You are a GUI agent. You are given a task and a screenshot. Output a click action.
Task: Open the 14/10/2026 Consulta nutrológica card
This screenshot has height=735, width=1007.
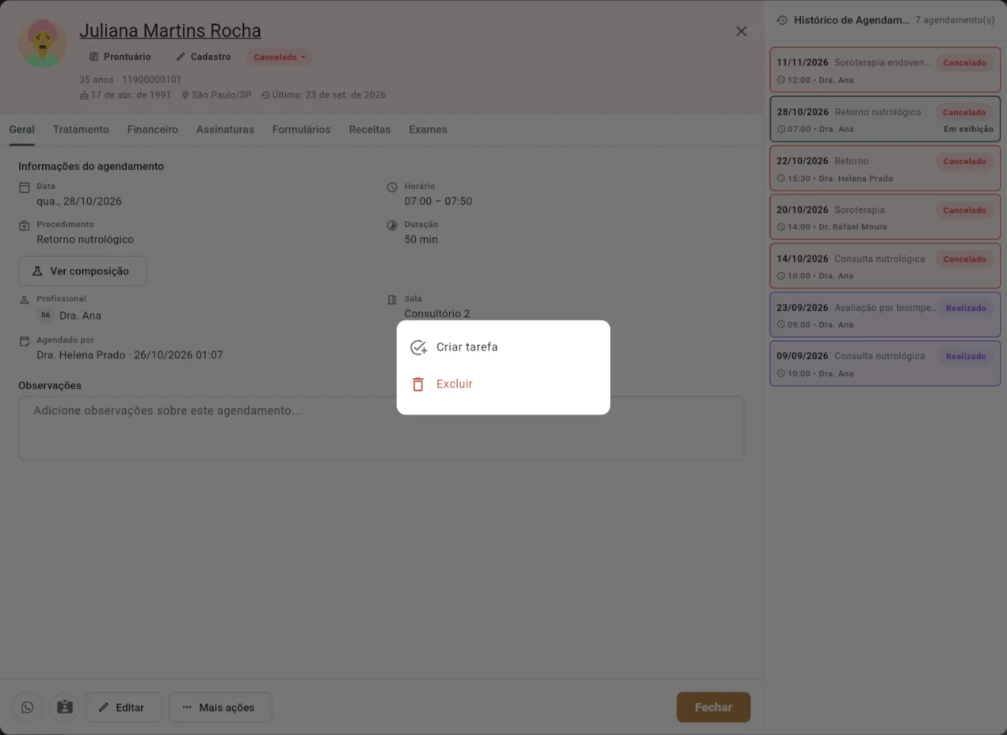coord(885,266)
